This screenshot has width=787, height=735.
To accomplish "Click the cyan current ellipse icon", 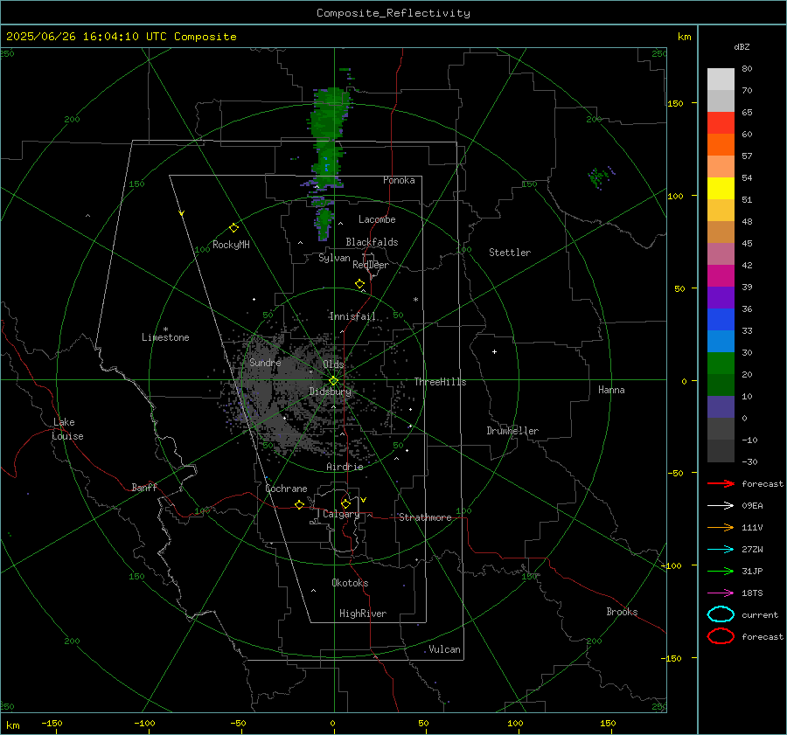I will pos(721,614).
